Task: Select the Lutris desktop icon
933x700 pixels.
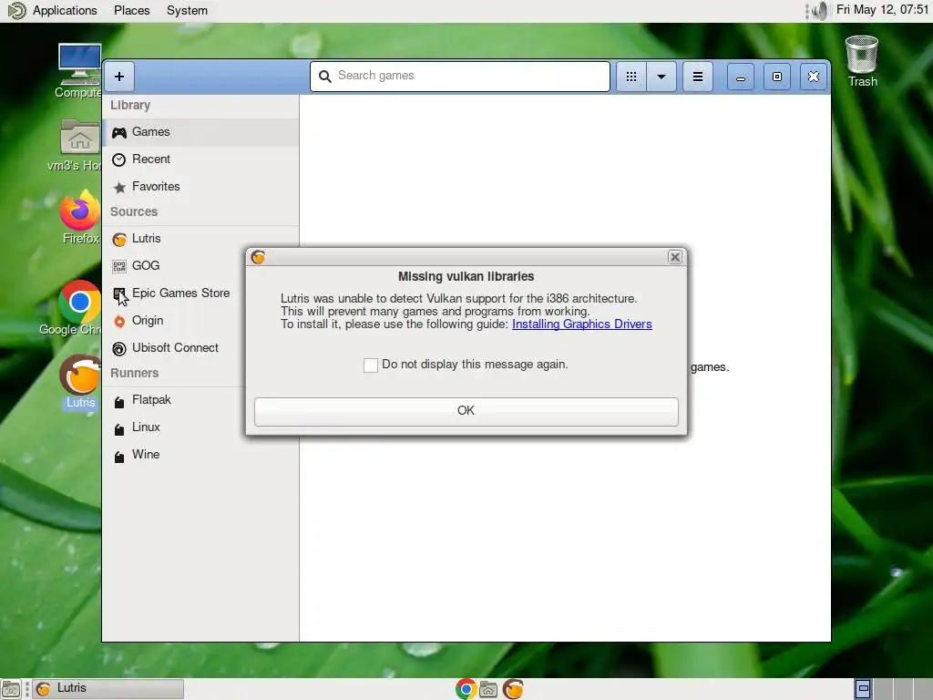Action: [80, 382]
